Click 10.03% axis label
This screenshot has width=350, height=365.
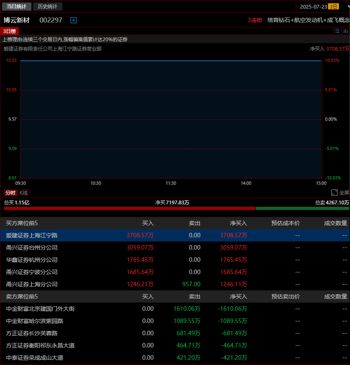(x=332, y=60)
